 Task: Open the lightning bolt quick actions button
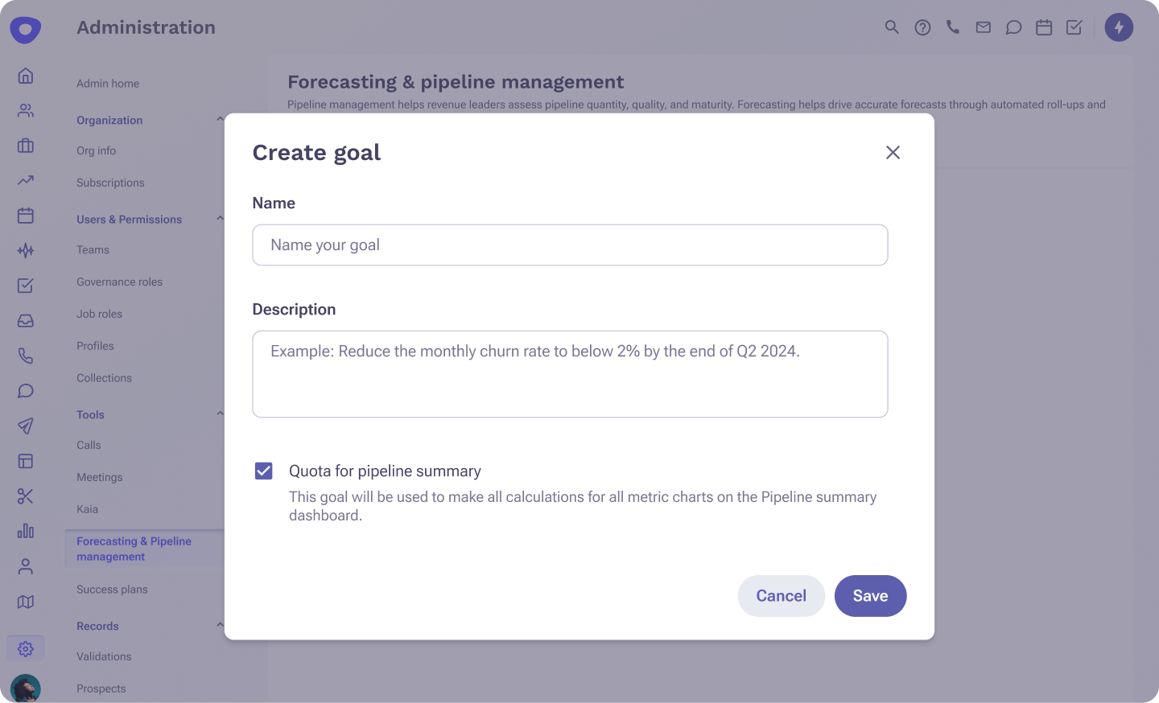coord(1119,27)
